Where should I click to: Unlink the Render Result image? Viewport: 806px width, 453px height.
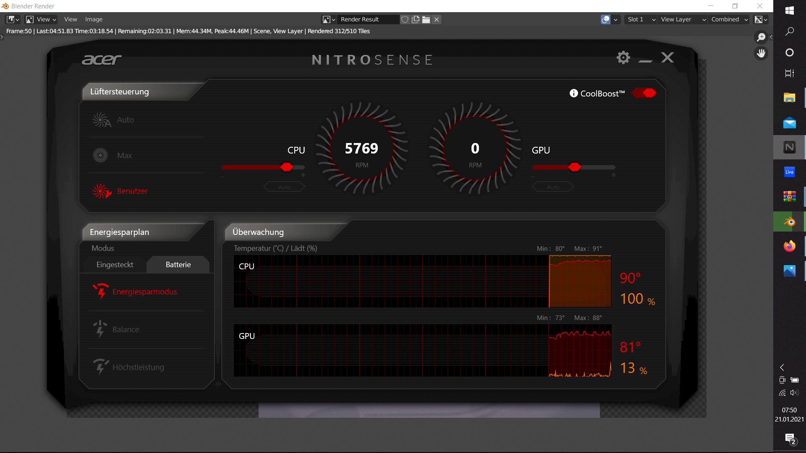[x=437, y=19]
